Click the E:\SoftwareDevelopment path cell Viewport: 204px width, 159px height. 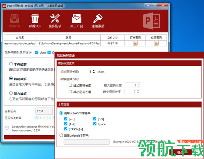pos(68,43)
